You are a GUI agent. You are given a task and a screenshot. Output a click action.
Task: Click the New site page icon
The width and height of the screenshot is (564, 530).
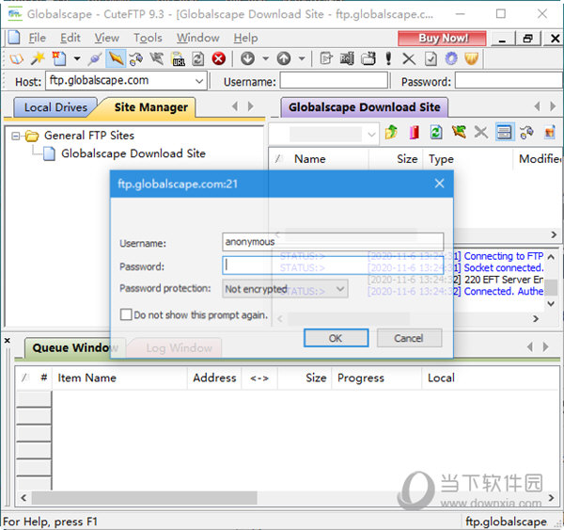59,58
